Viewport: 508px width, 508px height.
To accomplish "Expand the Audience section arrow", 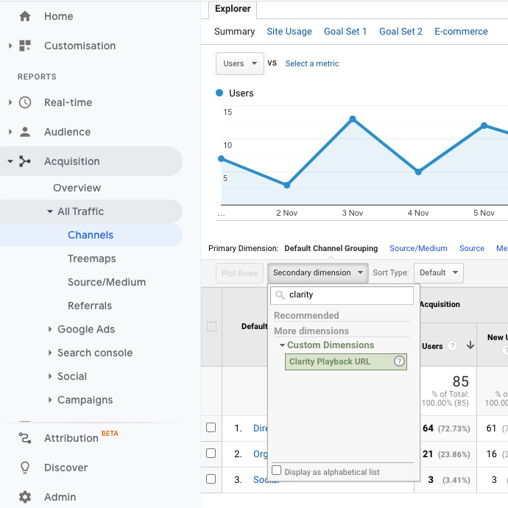I will [x=10, y=132].
